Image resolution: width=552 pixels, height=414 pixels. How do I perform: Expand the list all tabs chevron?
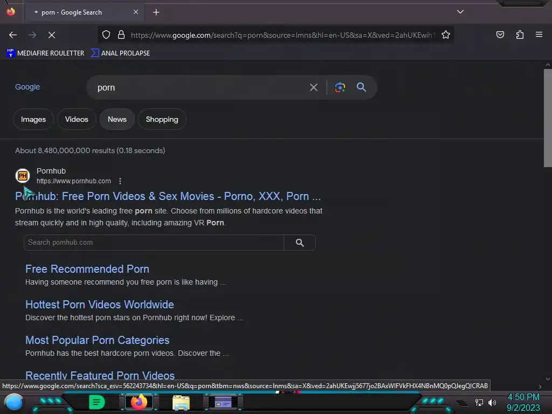coord(460,12)
